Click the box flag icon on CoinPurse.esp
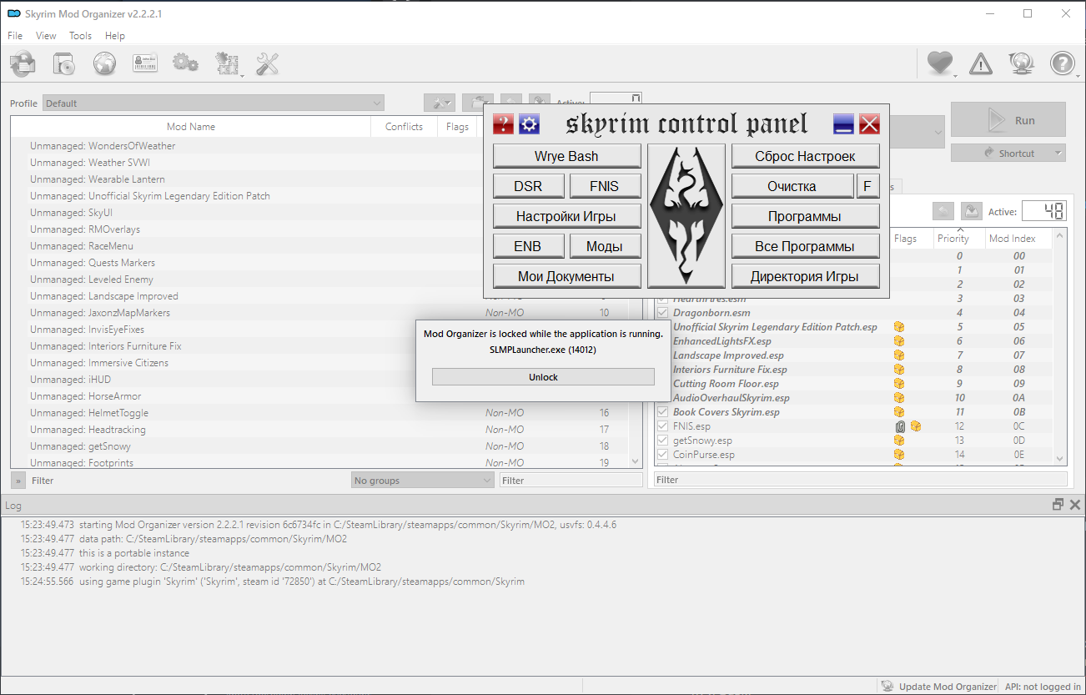 coord(899,455)
